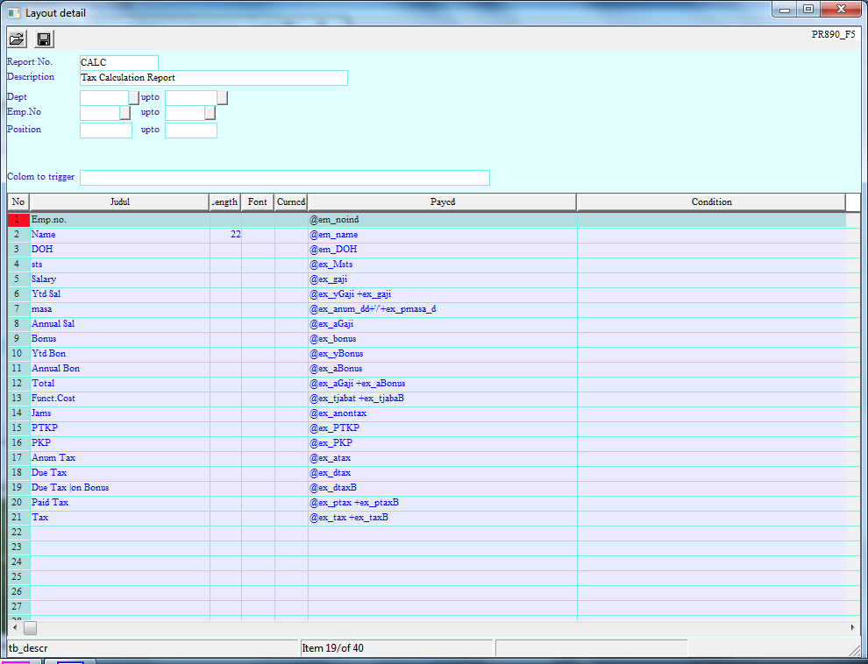This screenshot has height=664, width=868.
Task: Open the lookup button beside first Emp.No field
Action: [125, 113]
